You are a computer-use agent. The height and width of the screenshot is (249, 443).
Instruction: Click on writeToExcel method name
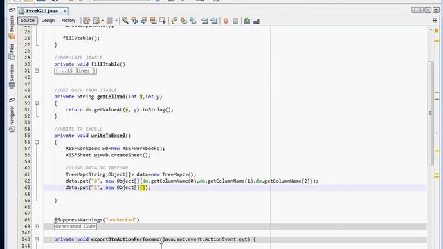tap(108, 136)
